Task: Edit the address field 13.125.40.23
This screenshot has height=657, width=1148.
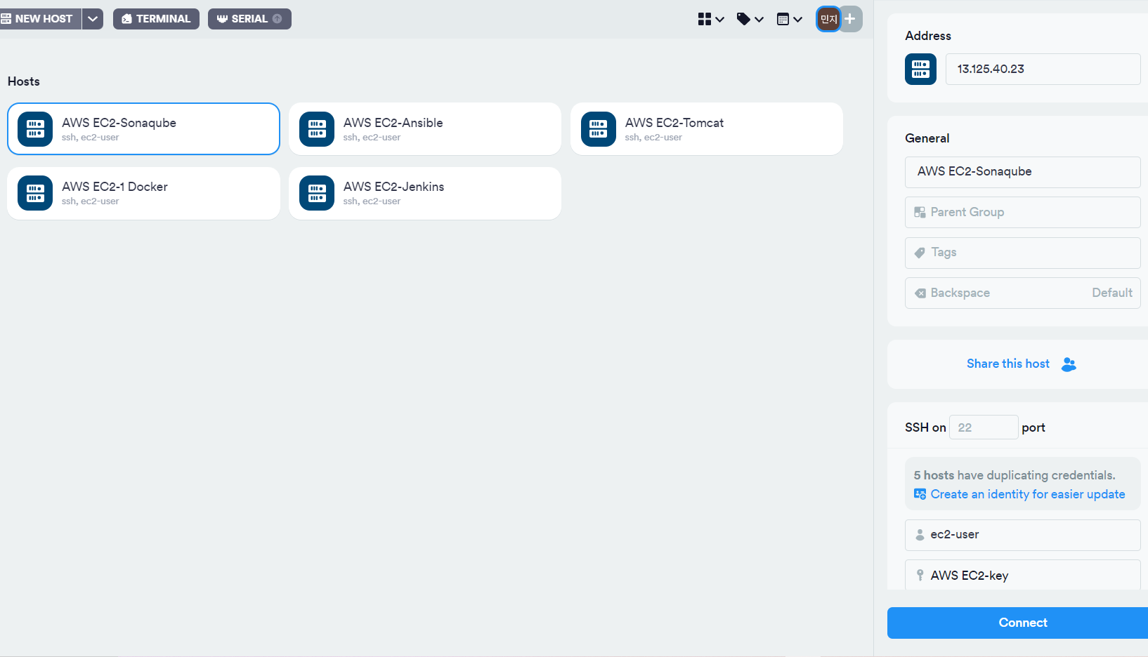Action: pyautogui.click(x=1043, y=69)
